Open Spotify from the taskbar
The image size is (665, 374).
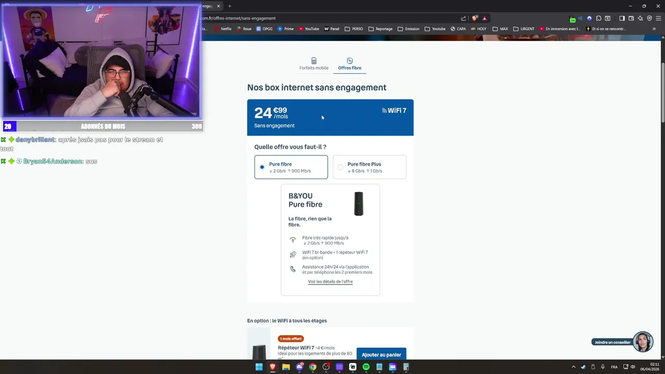(366, 367)
